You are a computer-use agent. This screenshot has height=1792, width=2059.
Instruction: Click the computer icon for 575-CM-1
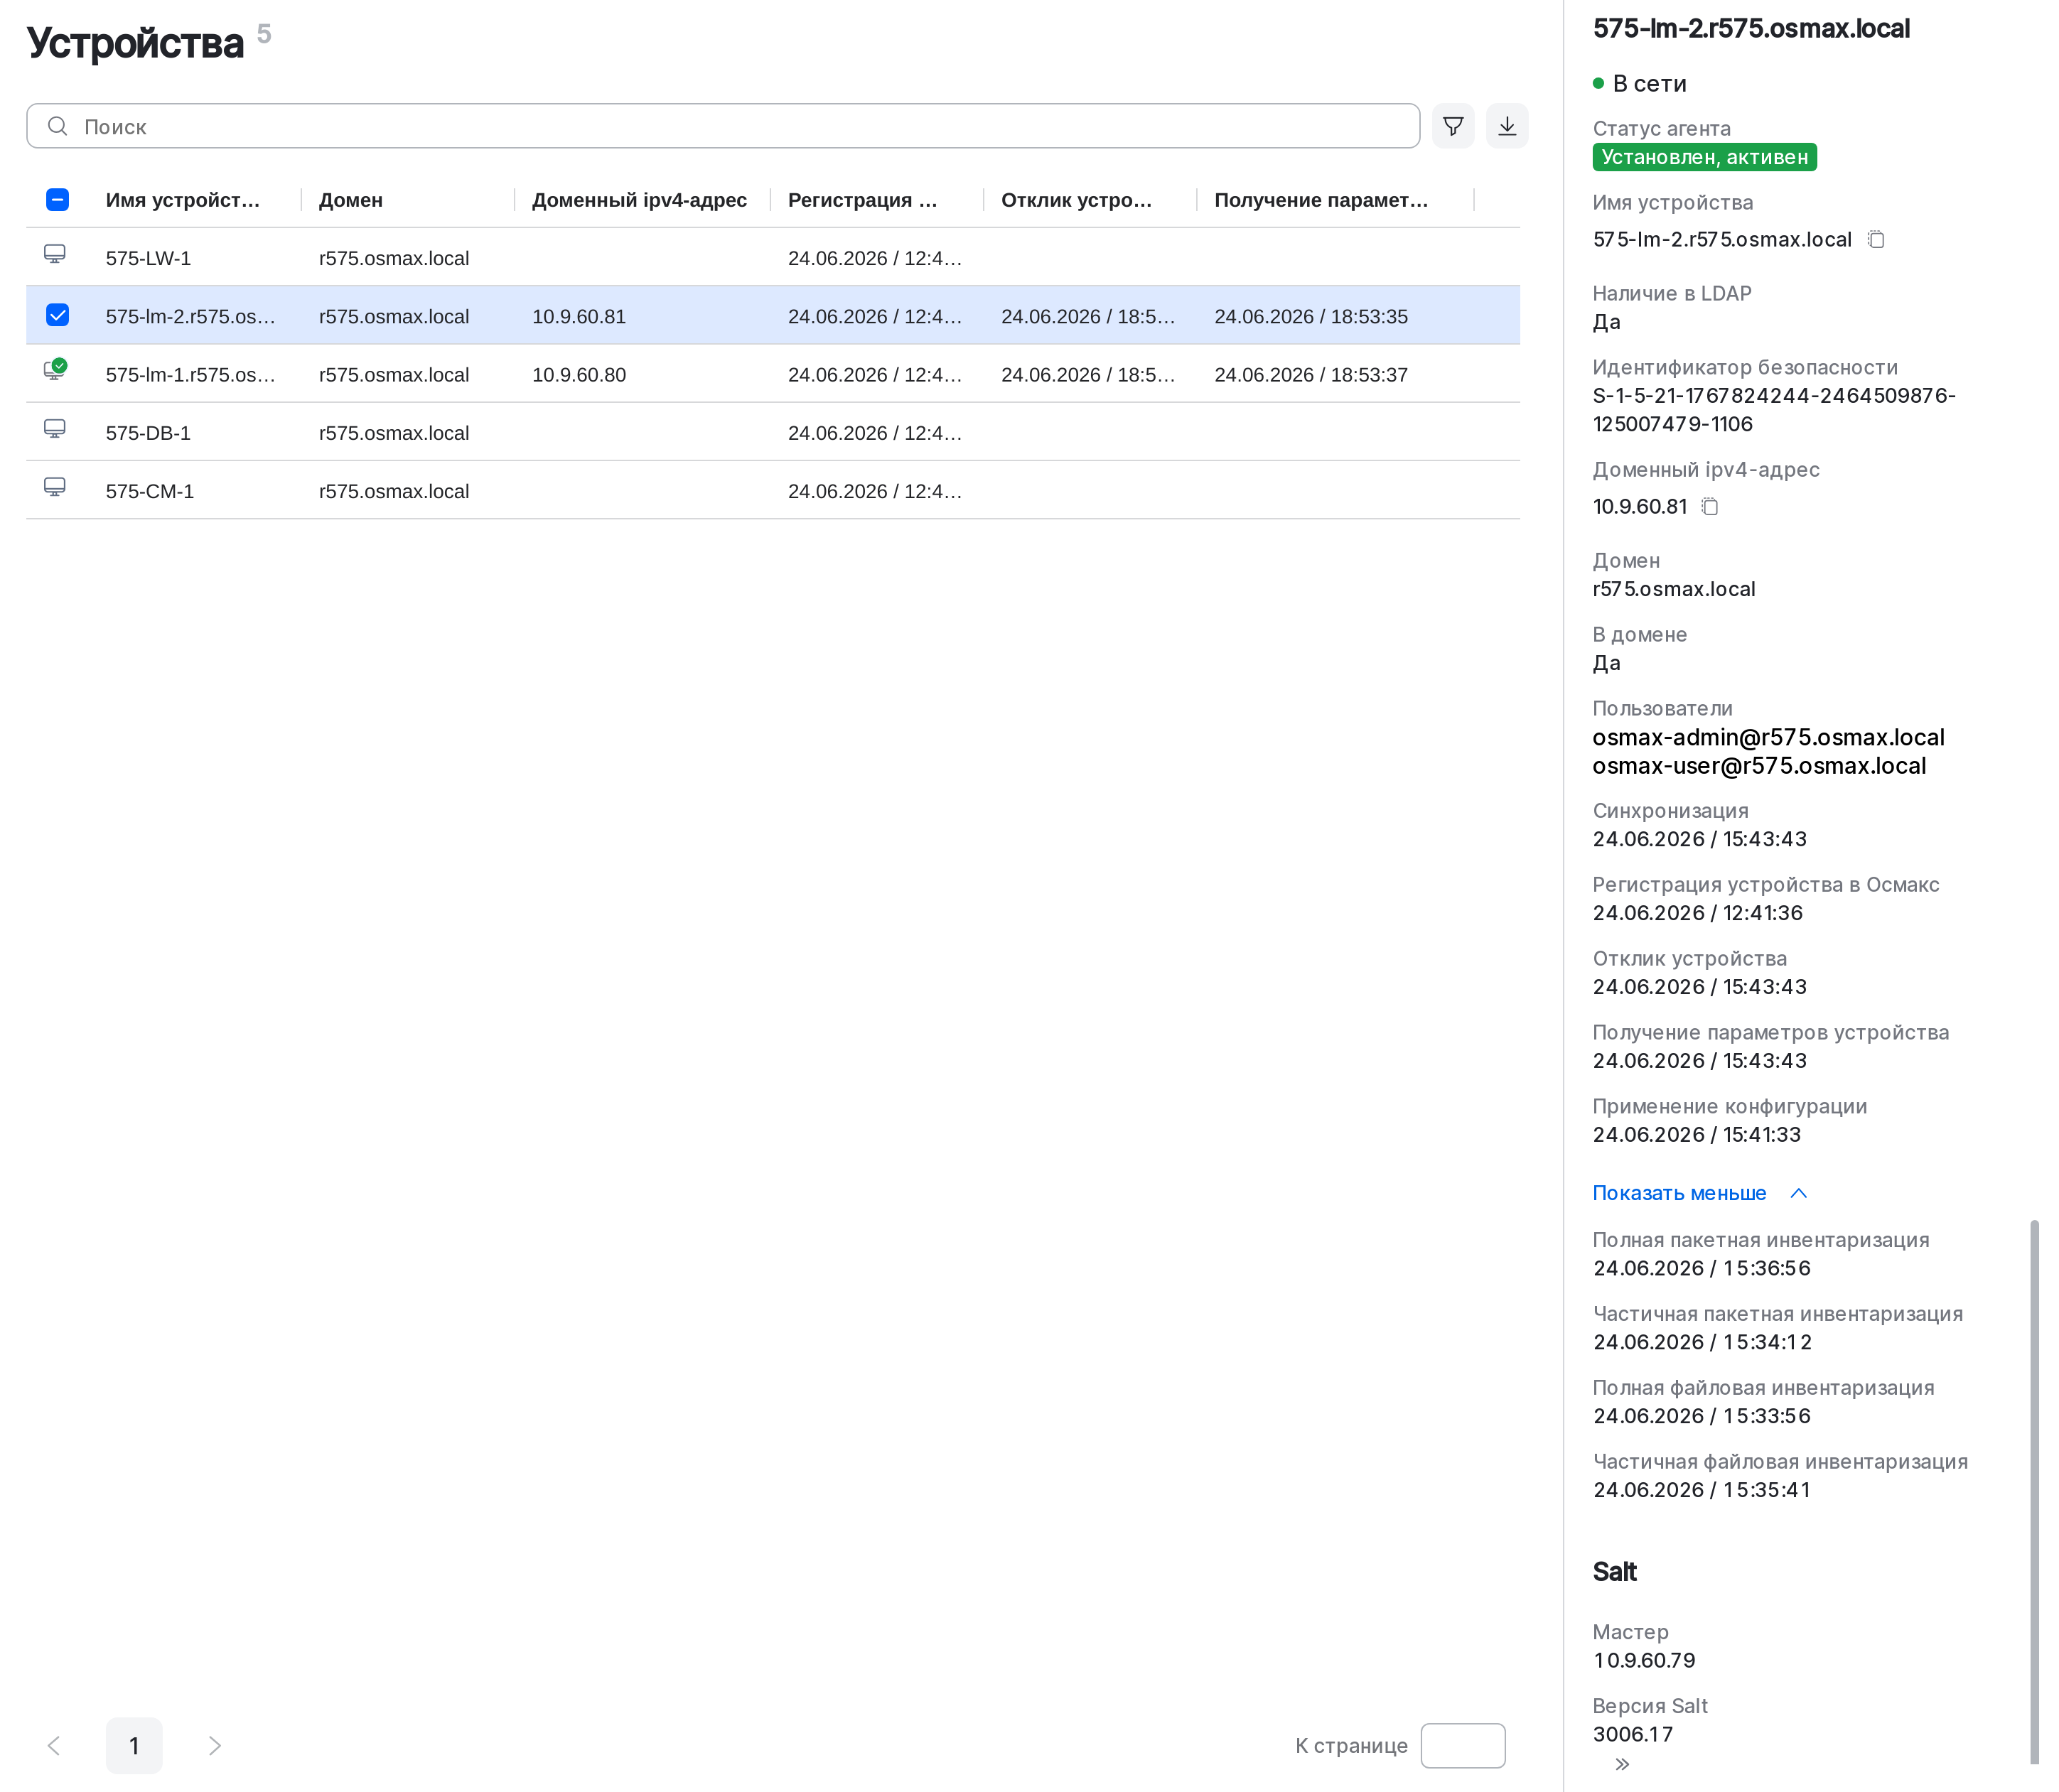click(55, 487)
